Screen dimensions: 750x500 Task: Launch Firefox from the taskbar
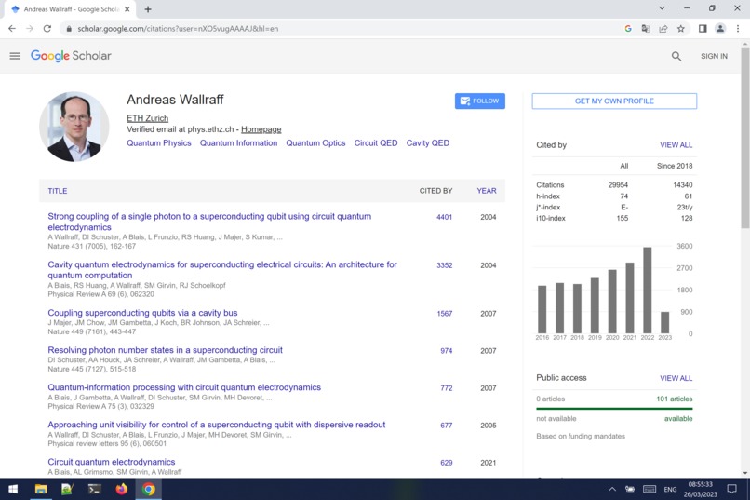122,489
